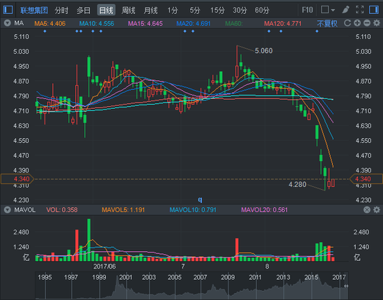Screen dimensions: 383x300
Task: Switch to 30分 minute chart
Action: [240, 10]
